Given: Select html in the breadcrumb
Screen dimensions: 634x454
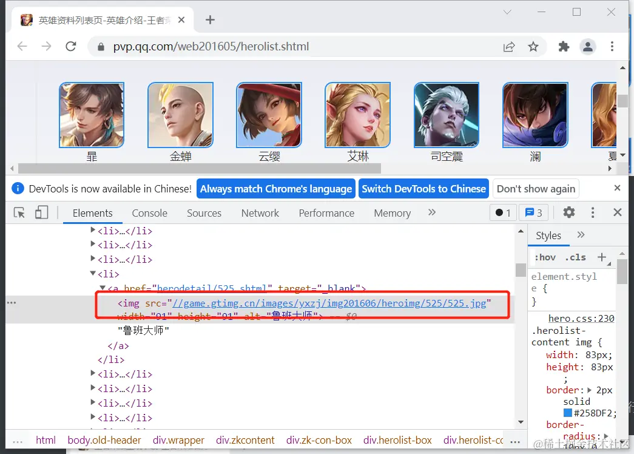Looking at the screenshot, I should [x=46, y=440].
